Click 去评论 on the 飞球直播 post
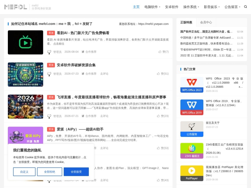The height and width of the screenshot is (188, 251). click(104, 116)
